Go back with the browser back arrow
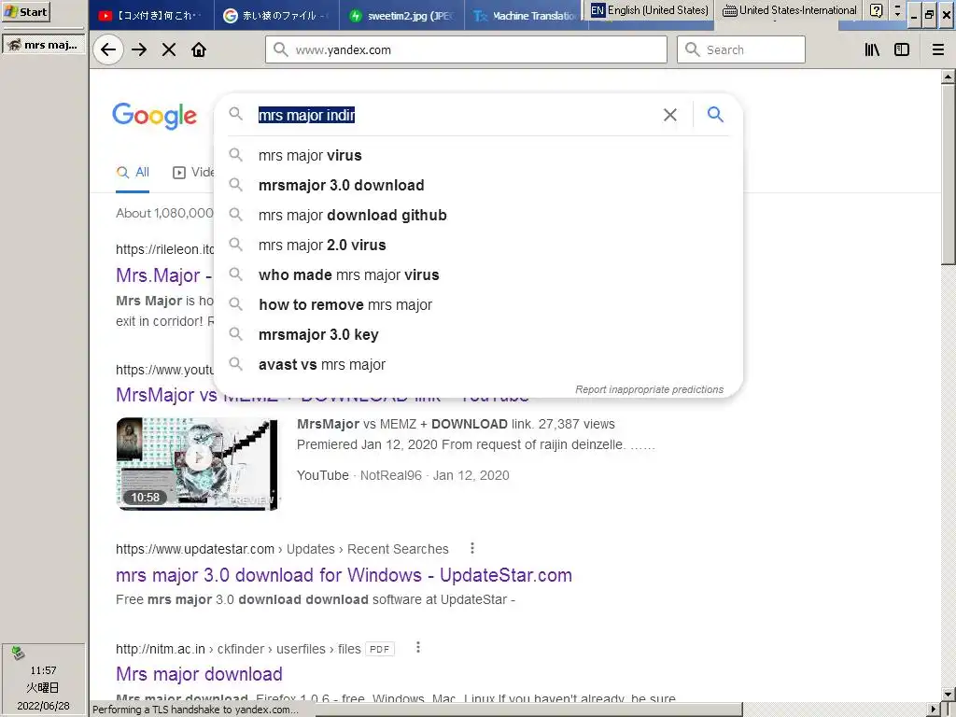Viewport: 956px width, 717px height. (108, 50)
